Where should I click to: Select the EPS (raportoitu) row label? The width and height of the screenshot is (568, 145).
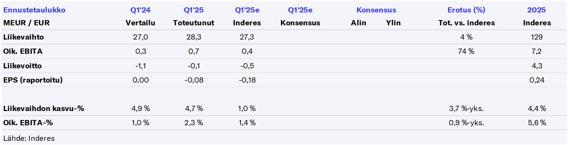(x=33, y=80)
